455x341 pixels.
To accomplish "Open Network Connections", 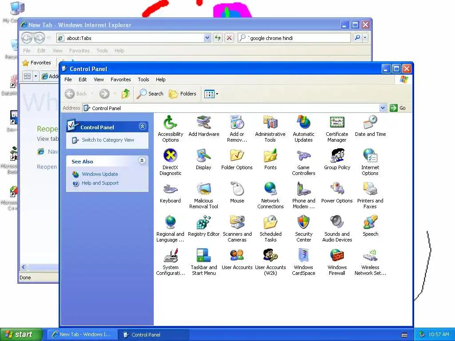I will (x=270, y=195).
